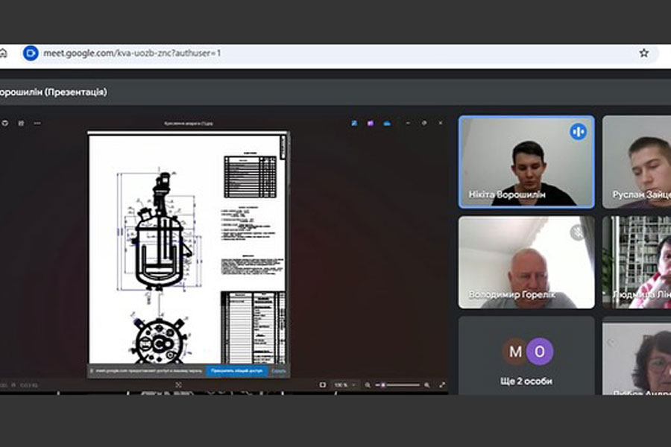Screen dimensions: 671x447
Task: Click the 'Володимир Горелік' name label
Action: pos(511,295)
